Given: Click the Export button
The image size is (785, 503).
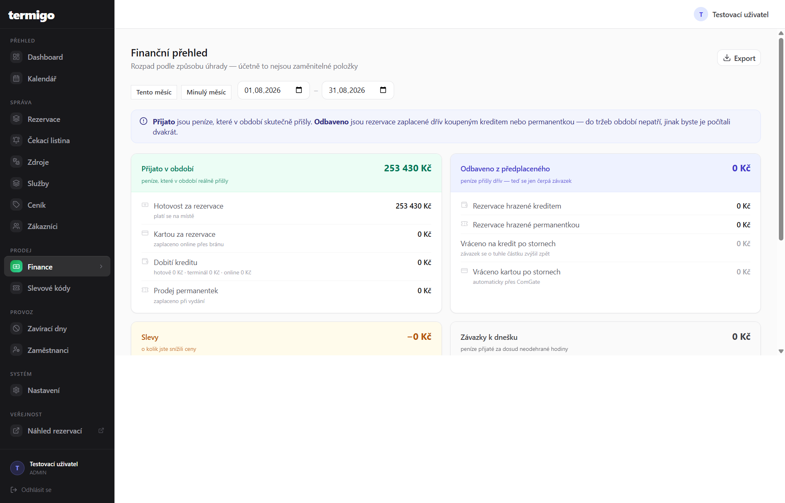Looking at the screenshot, I should coord(739,58).
